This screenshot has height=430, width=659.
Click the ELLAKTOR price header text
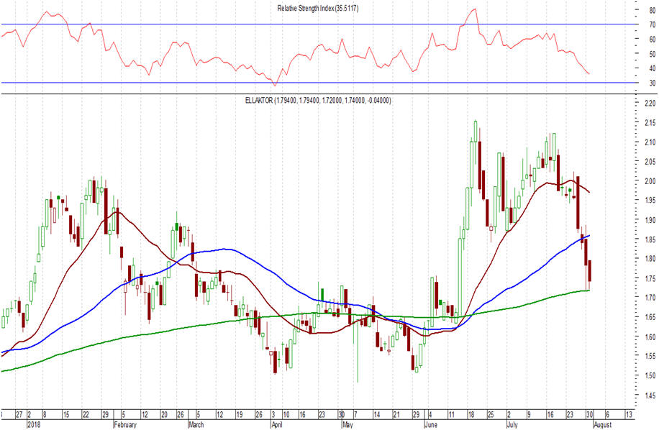pos(317,100)
